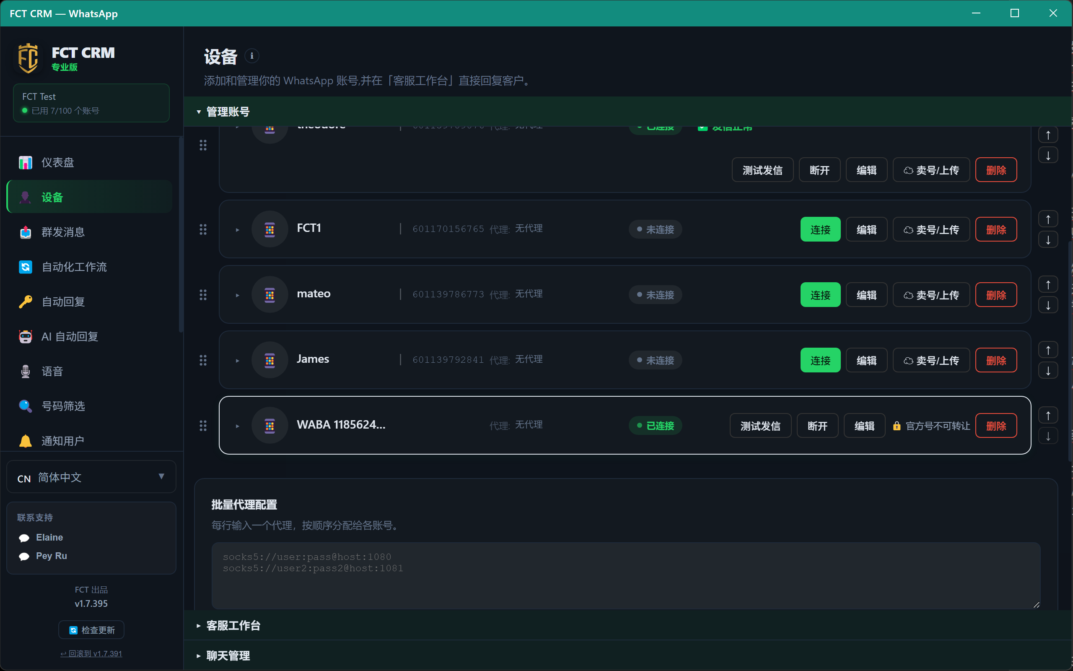Open the 自动回复 sidebar item
This screenshot has width=1073, height=671.
90,302
